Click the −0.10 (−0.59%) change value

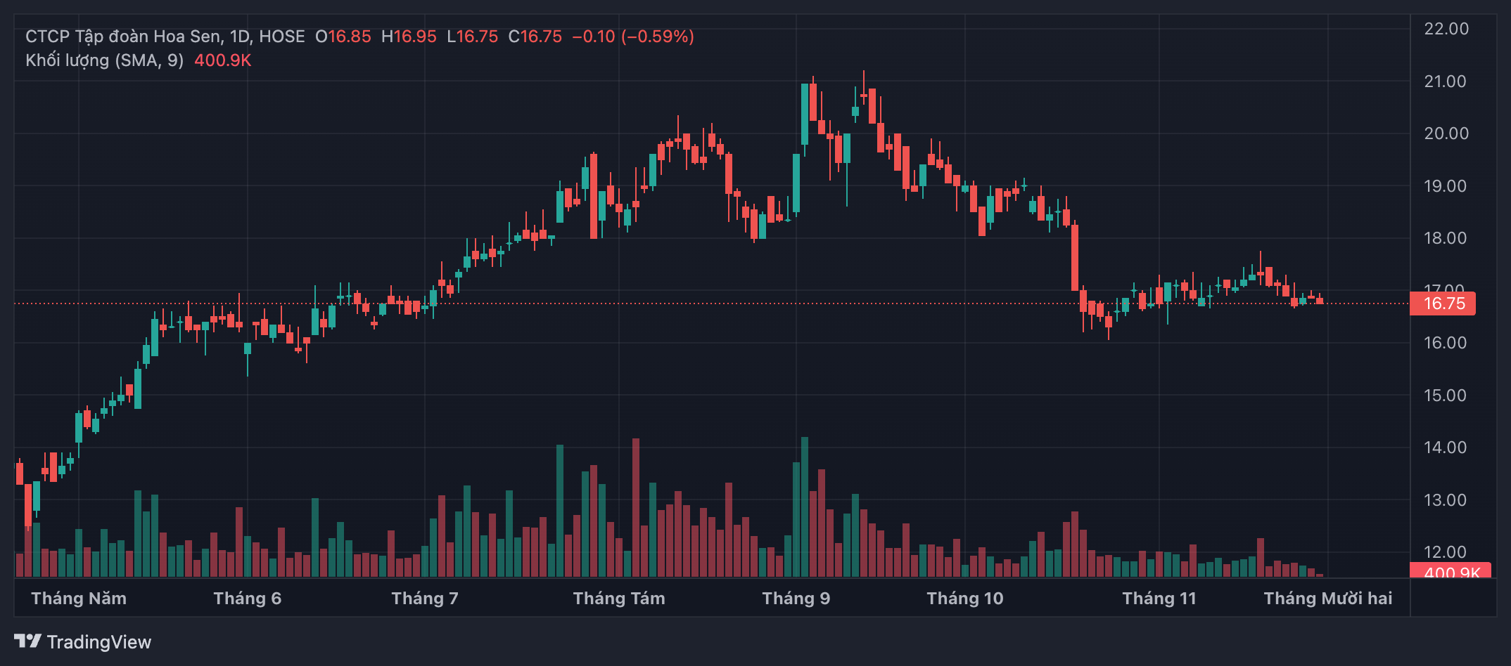click(x=632, y=37)
